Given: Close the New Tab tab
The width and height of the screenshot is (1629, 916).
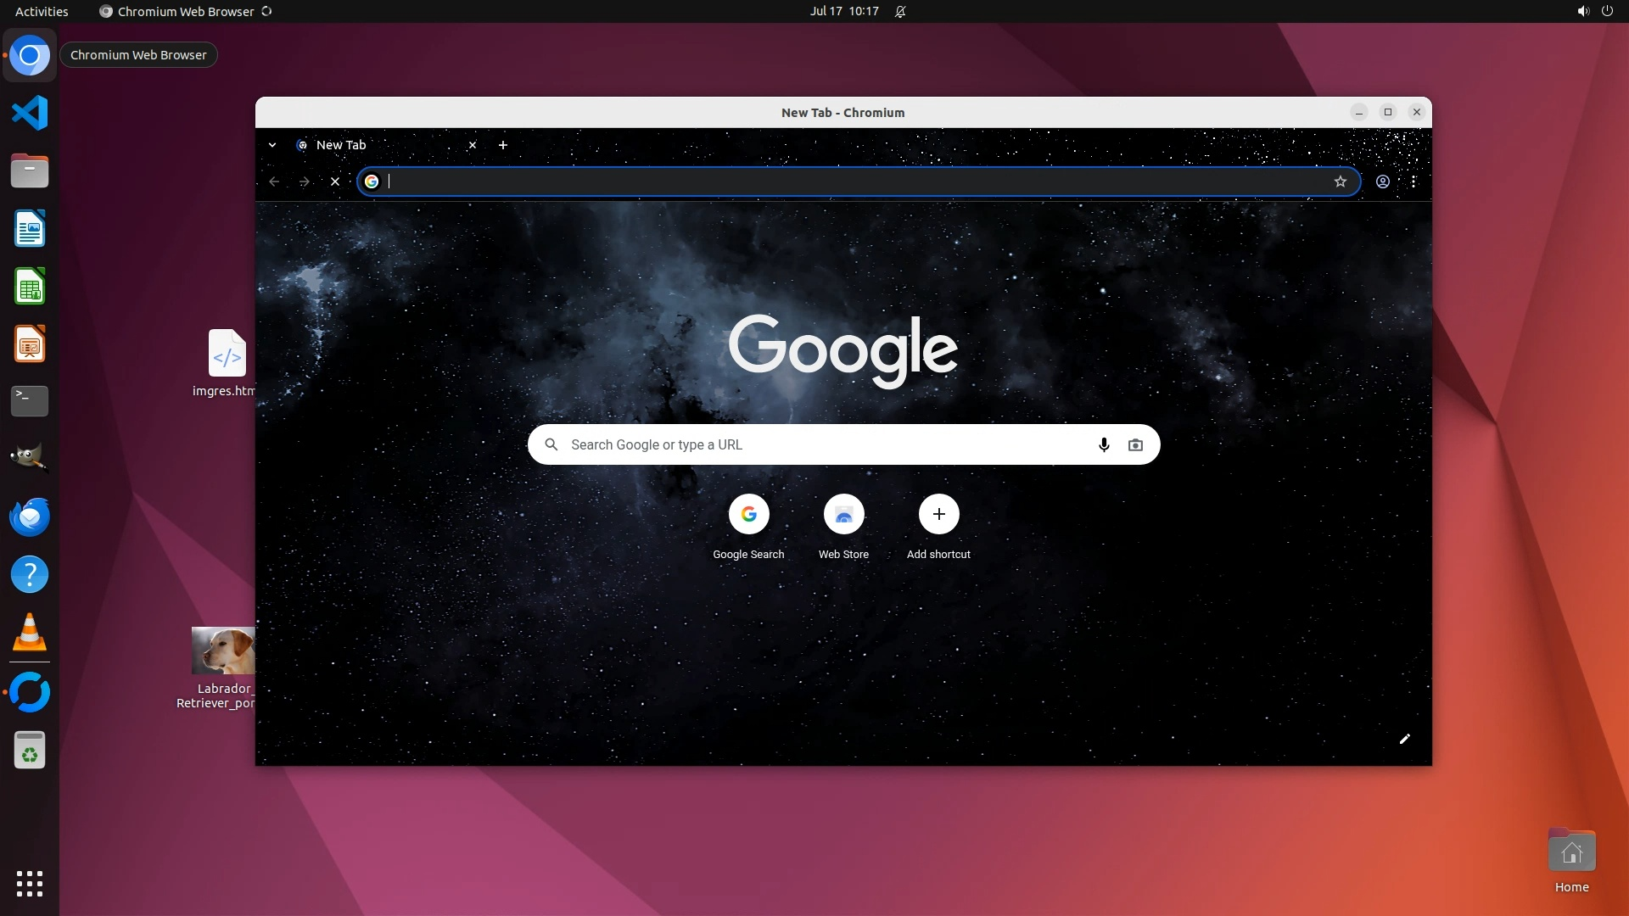Looking at the screenshot, I should click(x=473, y=145).
